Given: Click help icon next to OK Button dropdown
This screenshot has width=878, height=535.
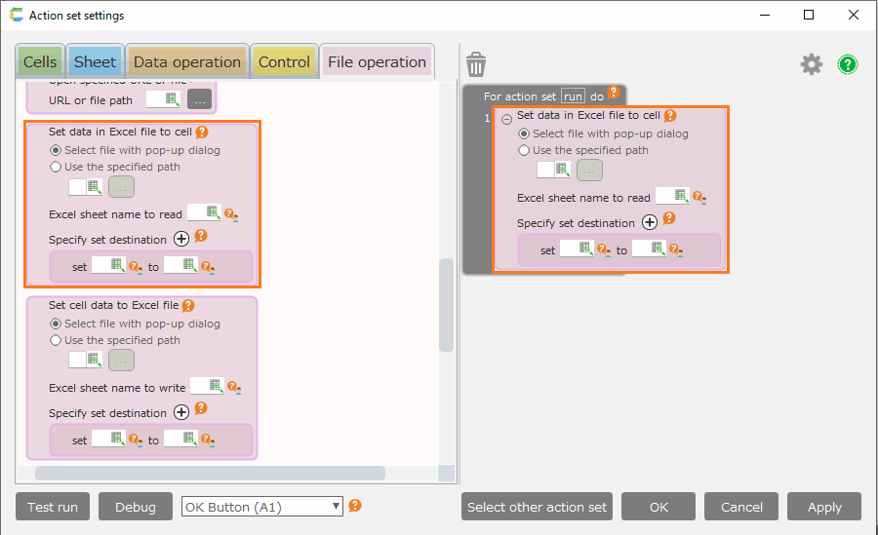Looking at the screenshot, I should 355,506.
